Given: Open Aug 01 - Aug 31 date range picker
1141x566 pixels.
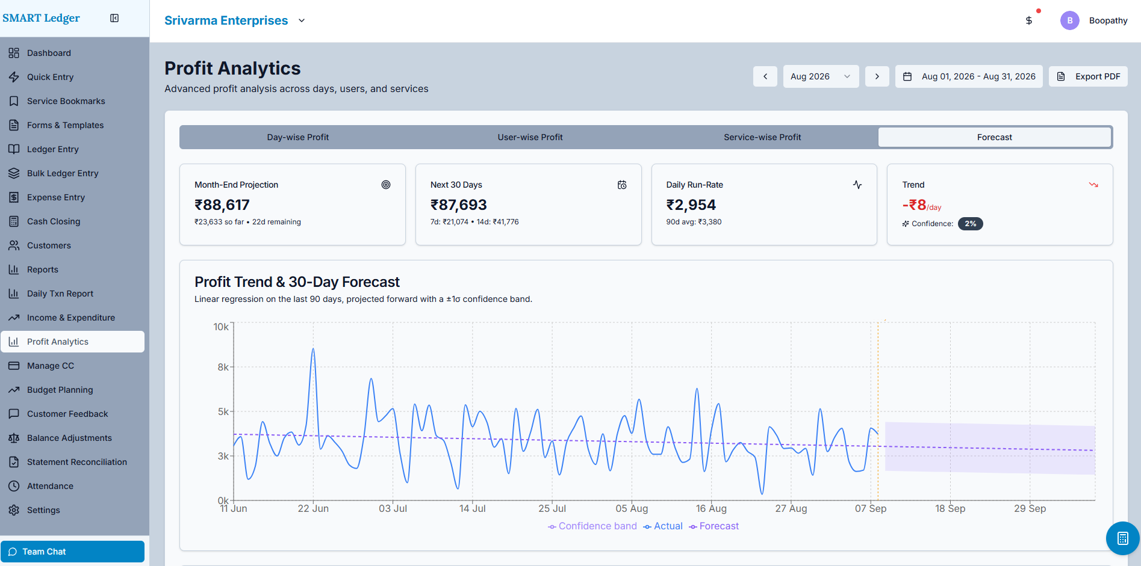Looking at the screenshot, I should pos(969,76).
